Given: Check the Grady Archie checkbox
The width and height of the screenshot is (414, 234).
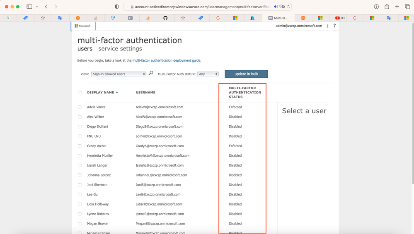Looking at the screenshot, I should click(x=80, y=146).
